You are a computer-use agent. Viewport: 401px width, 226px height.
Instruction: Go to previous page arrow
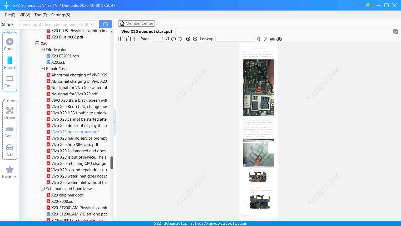point(173,39)
